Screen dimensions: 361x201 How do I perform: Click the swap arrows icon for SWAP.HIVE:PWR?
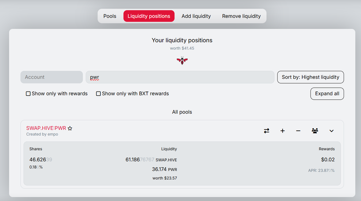267,131
